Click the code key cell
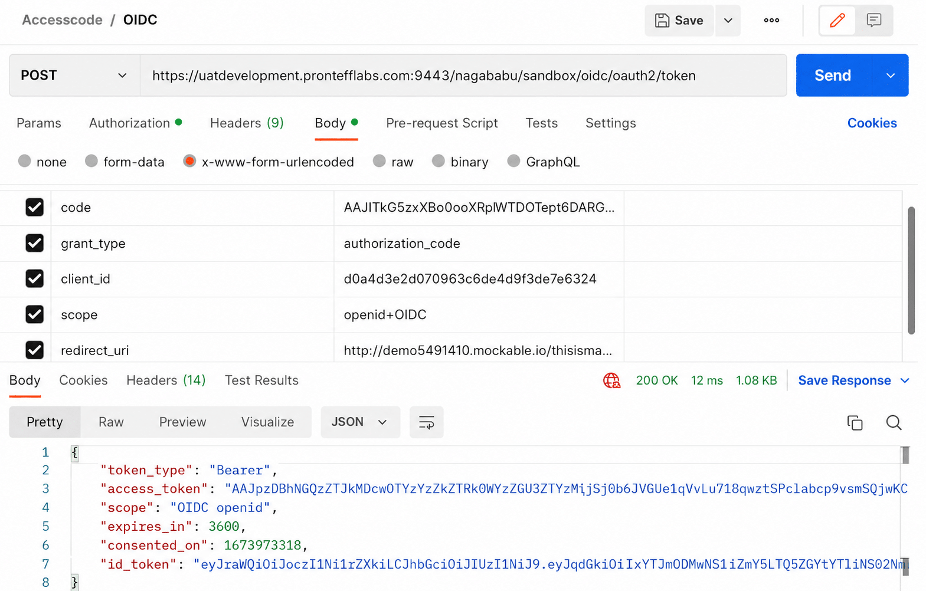The width and height of the screenshot is (926, 591). pyautogui.click(x=192, y=208)
